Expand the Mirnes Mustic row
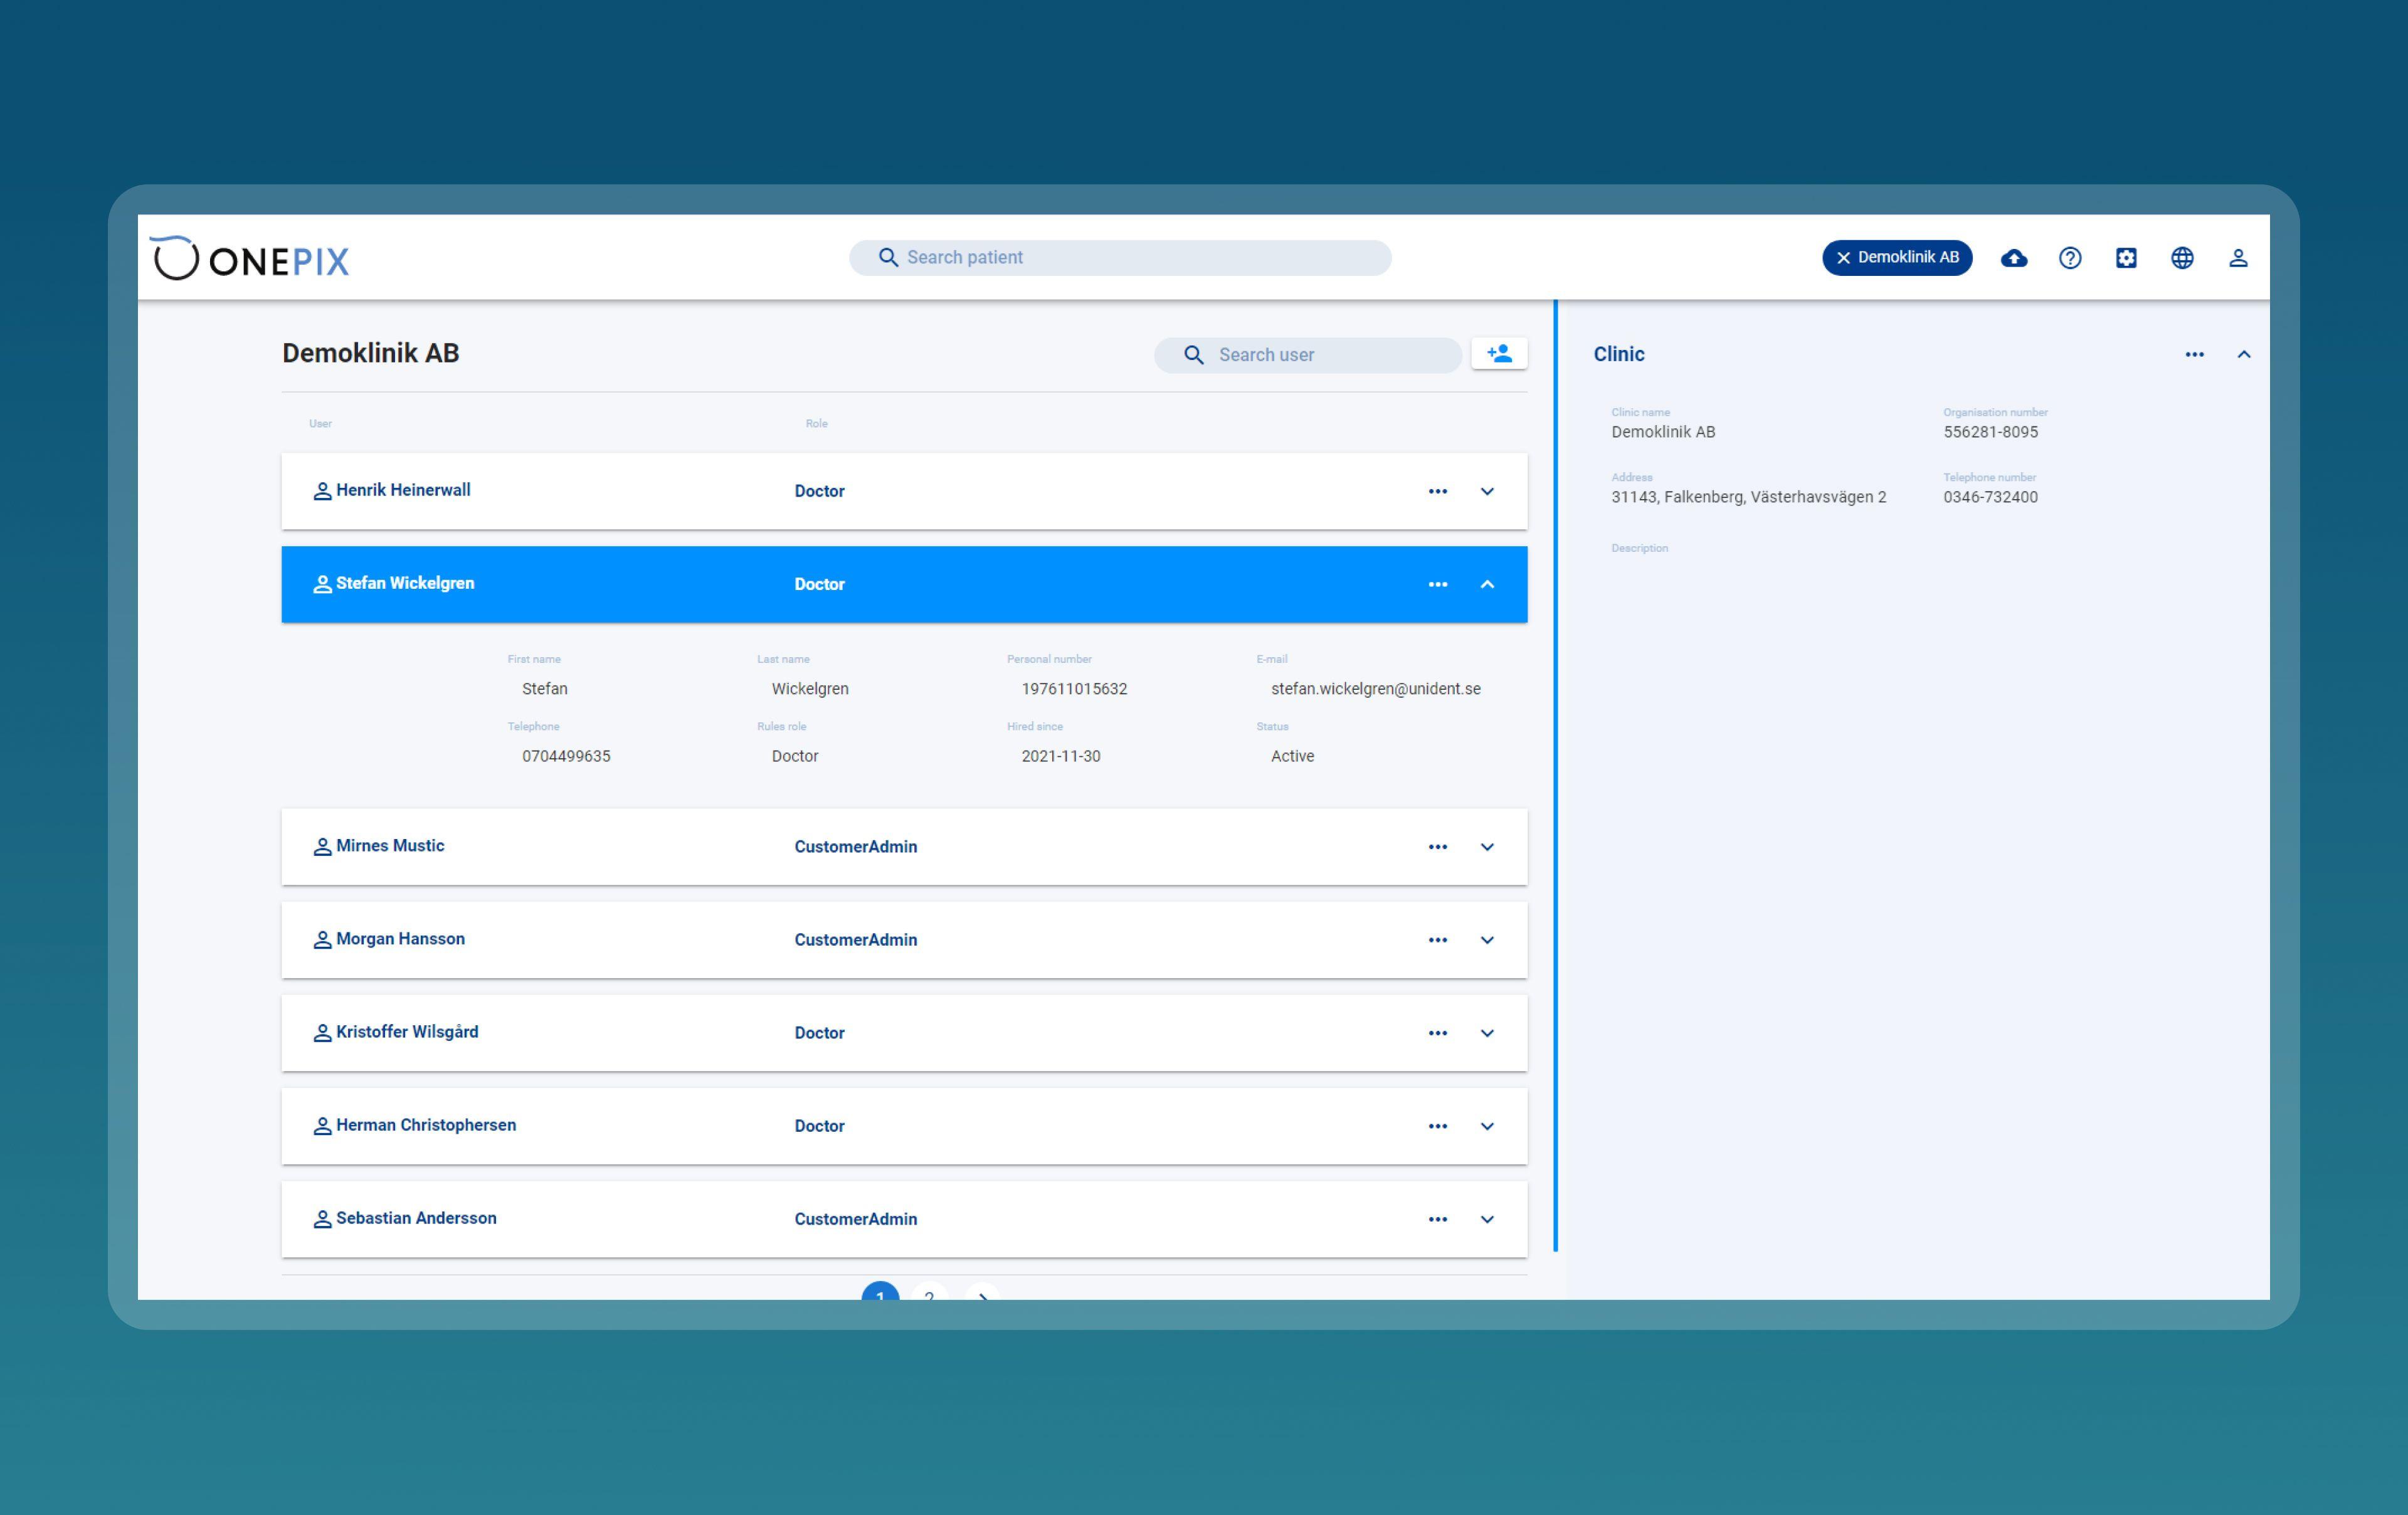Viewport: 2408px width, 1515px height. coord(1487,847)
